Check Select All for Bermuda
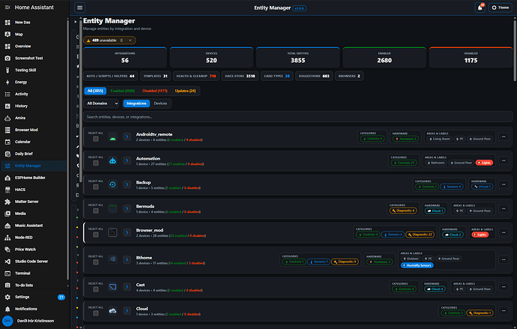This screenshot has width=517, height=329. point(96,211)
